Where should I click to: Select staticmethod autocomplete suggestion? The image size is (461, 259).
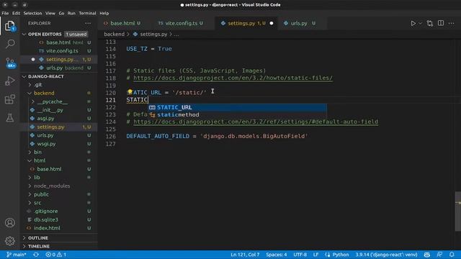tap(237, 115)
